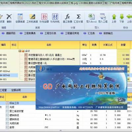Screen dimensions: 132x132
Task: Click the 材 icon beside 光缆托板
Action: click(x=7, y=123)
